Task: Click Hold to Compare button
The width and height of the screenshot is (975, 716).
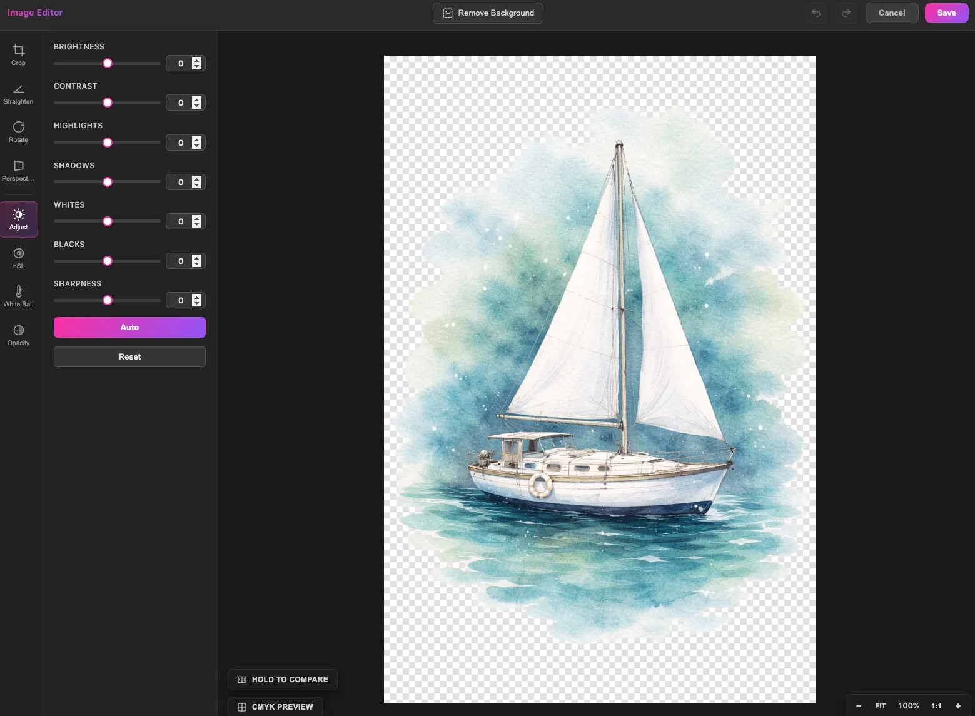Action: [x=283, y=680]
